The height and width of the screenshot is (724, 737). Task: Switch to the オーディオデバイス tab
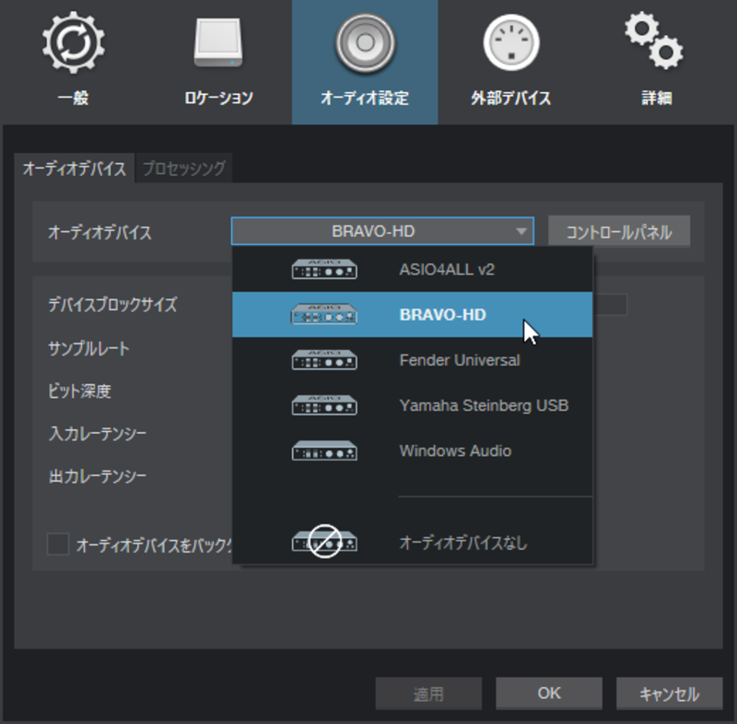[75, 169]
